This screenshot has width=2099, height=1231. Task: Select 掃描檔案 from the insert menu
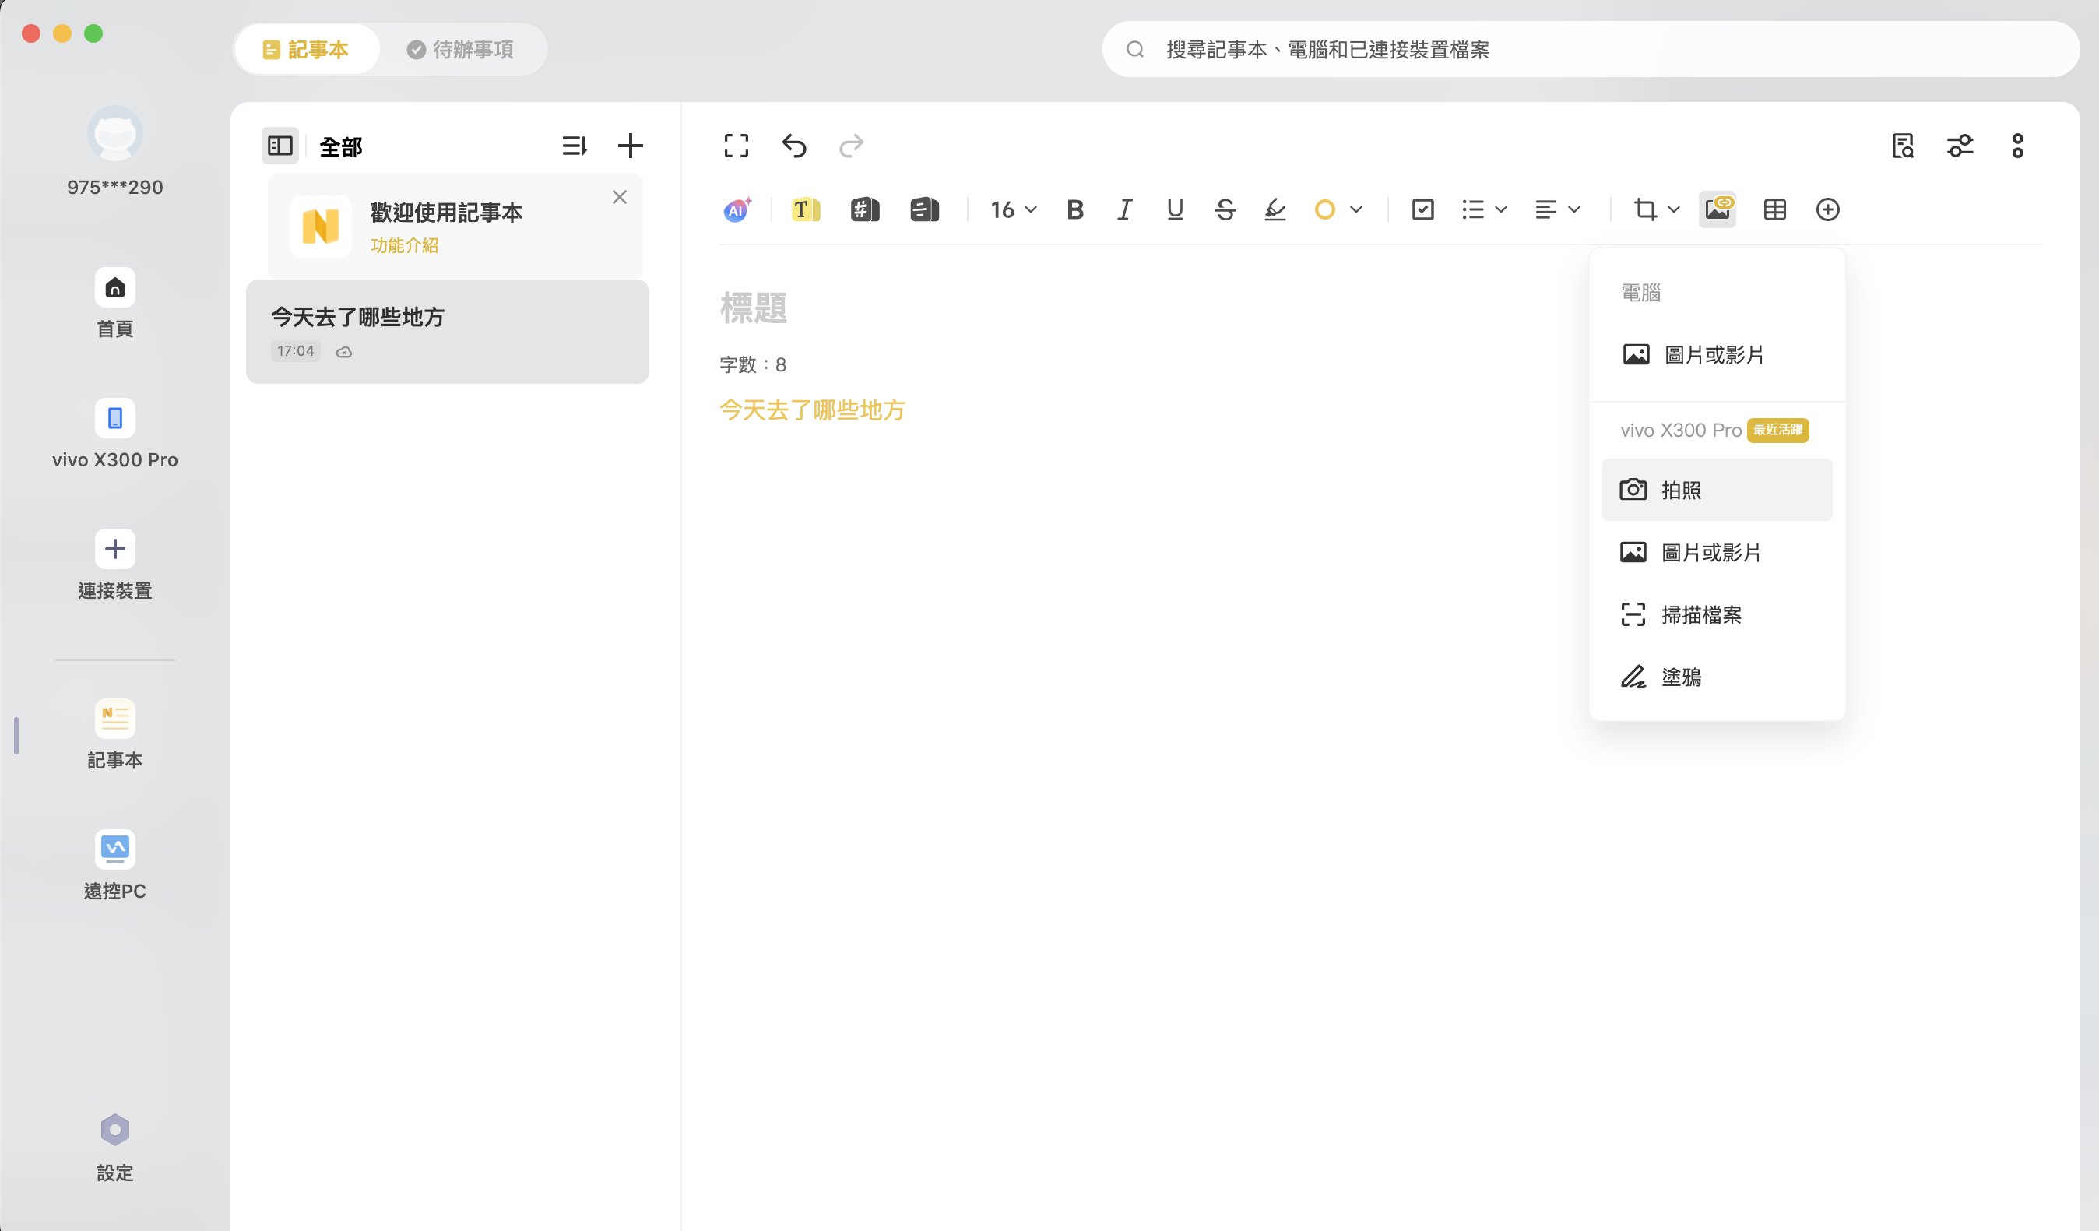(x=1700, y=614)
